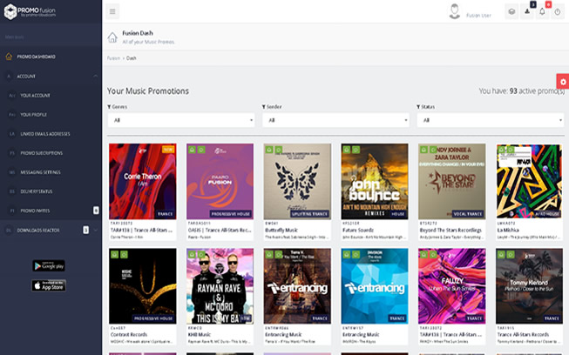Image resolution: width=569 pixels, height=355 pixels.
Task: Open the notifications bell icon
Action: point(542,11)
